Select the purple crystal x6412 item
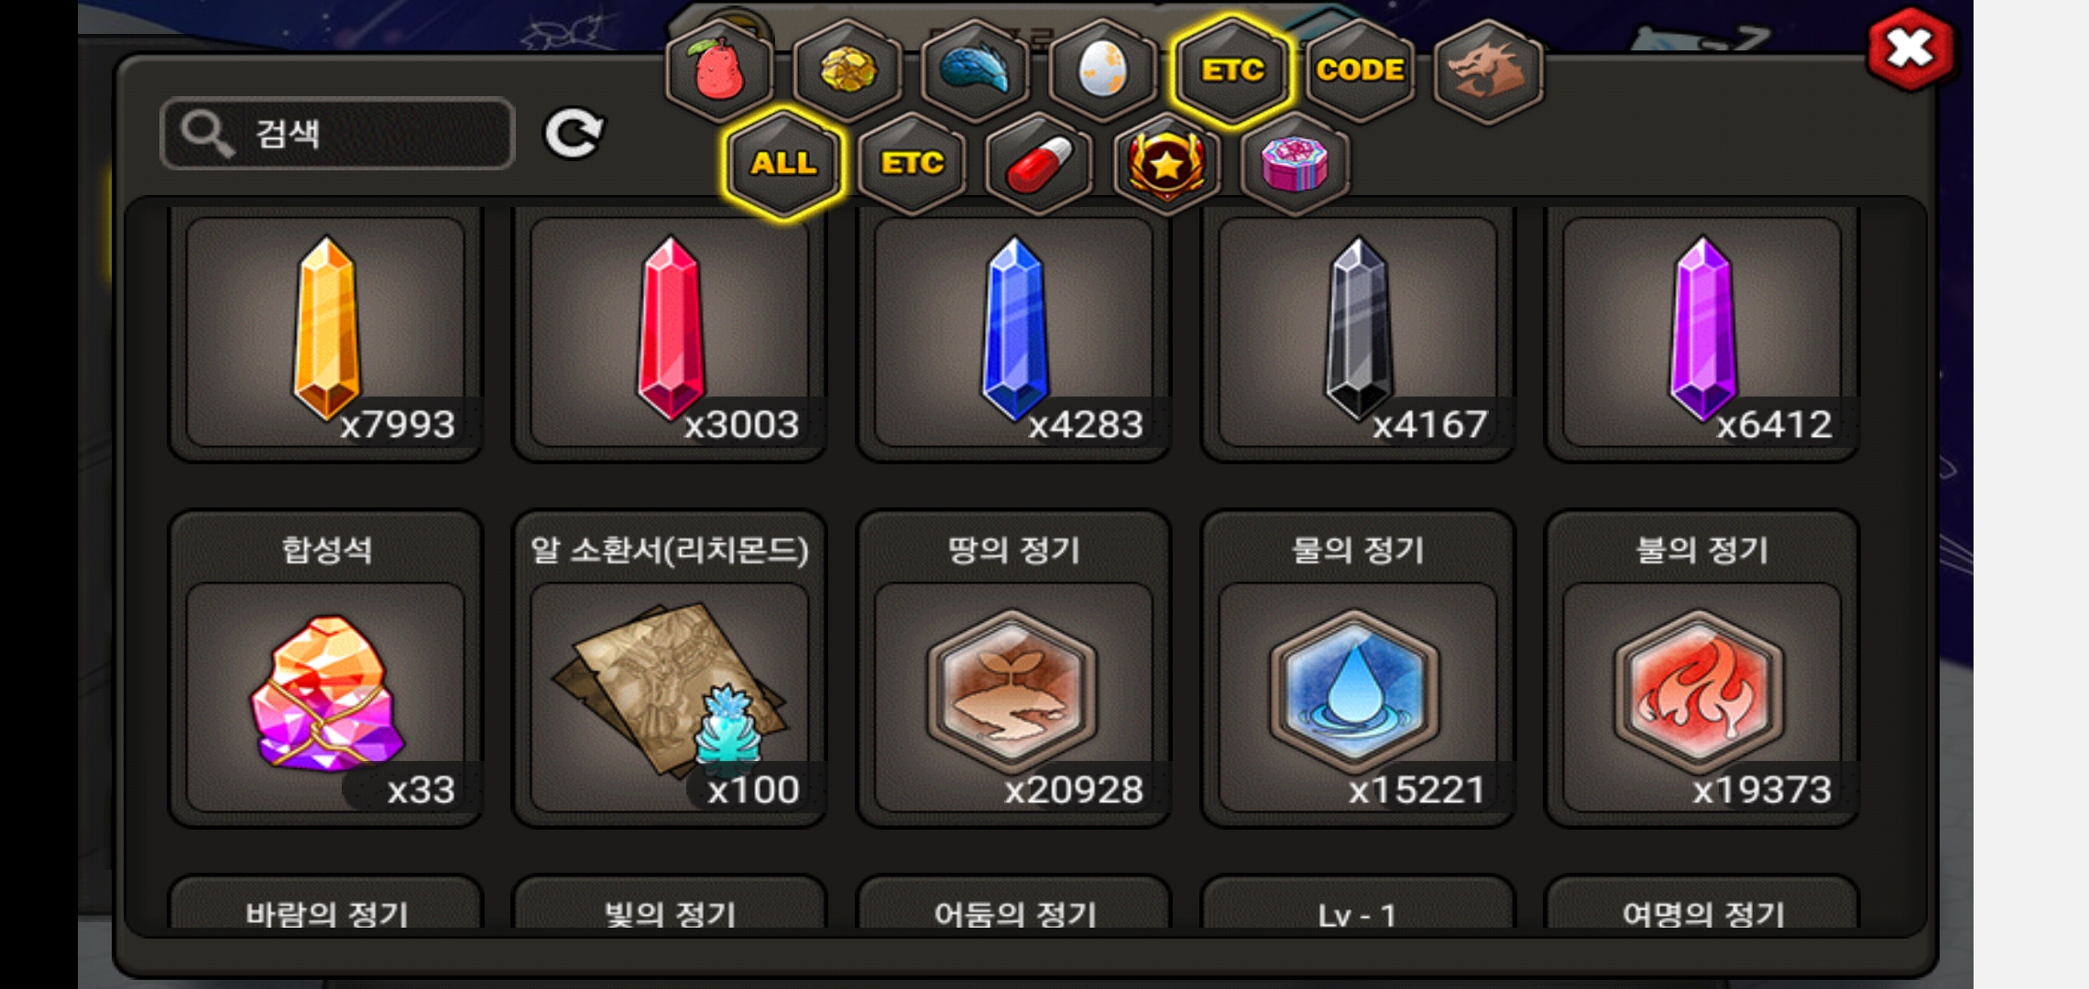 pos(1701,333)
